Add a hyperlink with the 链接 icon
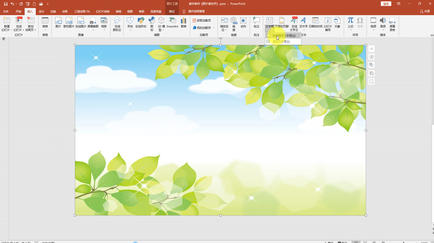This screenshot has height=243, width=434. click(x=234, y=24)
